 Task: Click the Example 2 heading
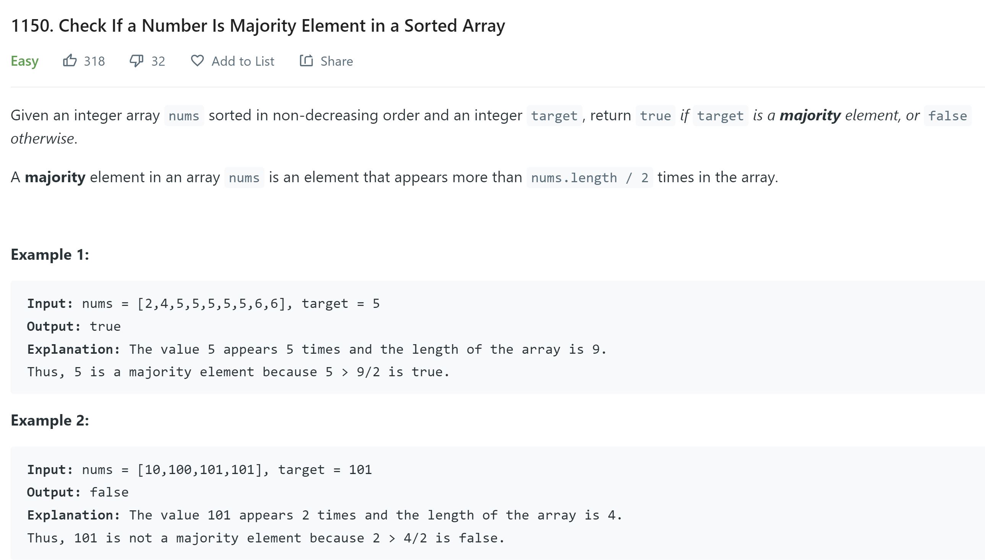(50, 421)
